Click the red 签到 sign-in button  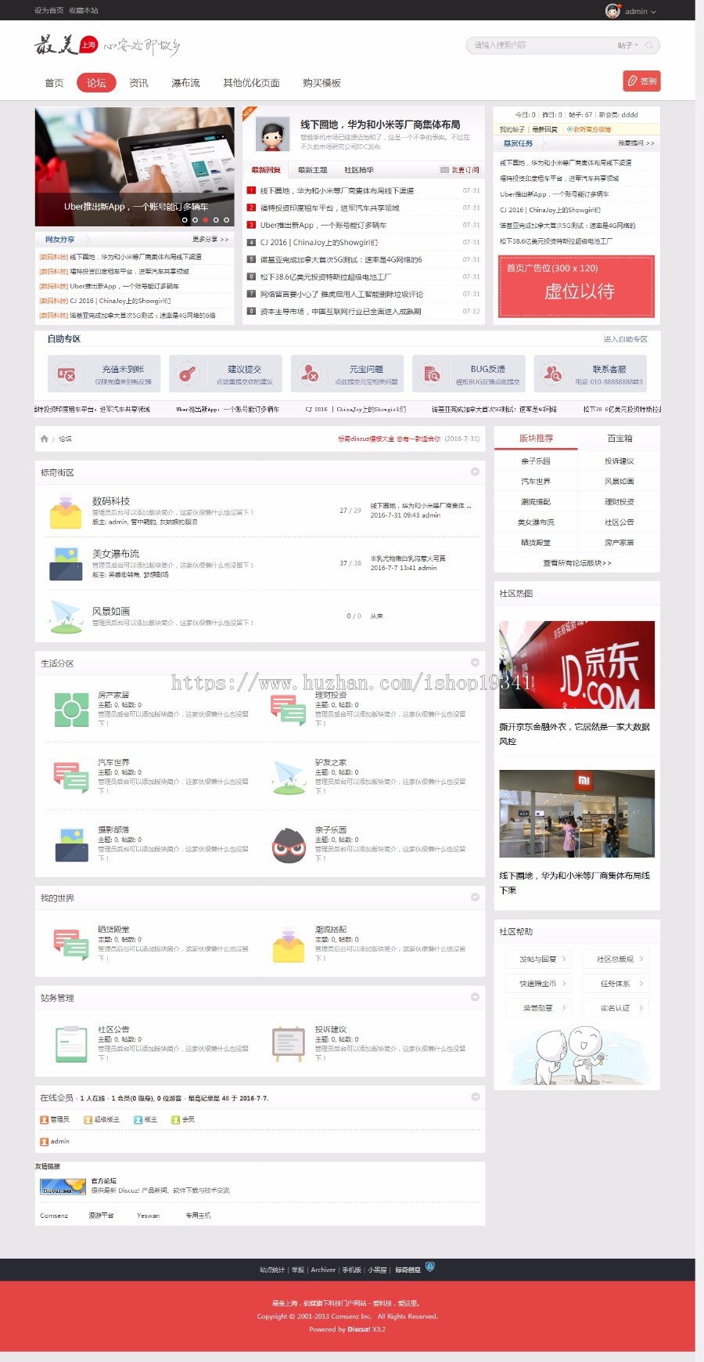pos(642,81)
